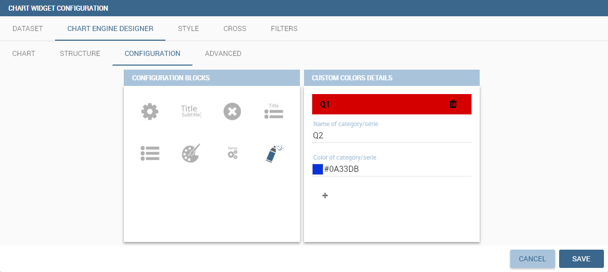Open the Title and Subtitle block
This screenshot has height=272, width=608.
[191, 111]
